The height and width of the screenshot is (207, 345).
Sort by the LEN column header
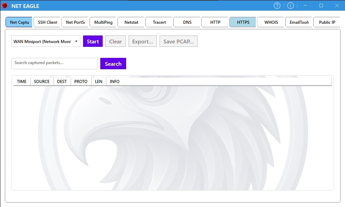pos(99,81)
